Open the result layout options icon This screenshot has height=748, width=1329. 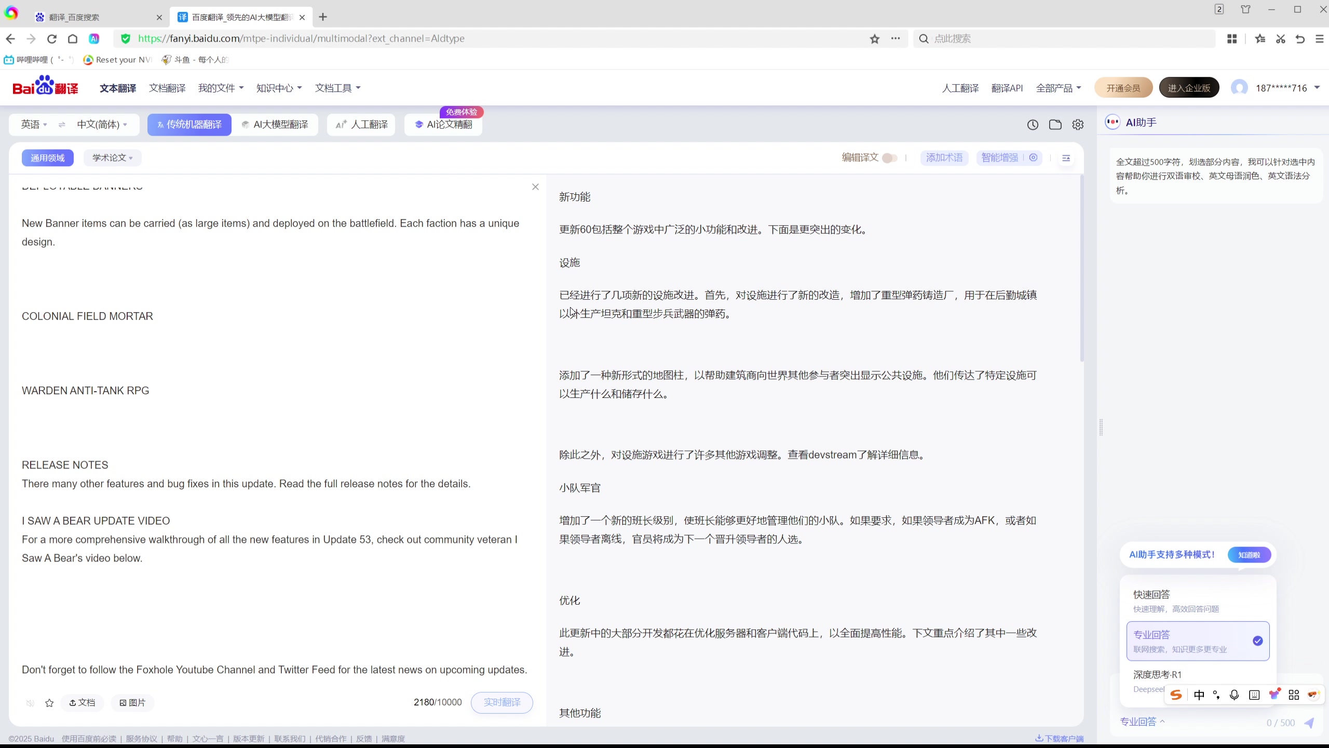[1066, 158]
